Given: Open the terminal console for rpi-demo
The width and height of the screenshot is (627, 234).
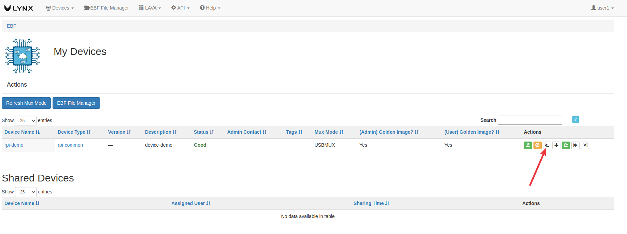Looking at the screenshot, I should (547, 145).
